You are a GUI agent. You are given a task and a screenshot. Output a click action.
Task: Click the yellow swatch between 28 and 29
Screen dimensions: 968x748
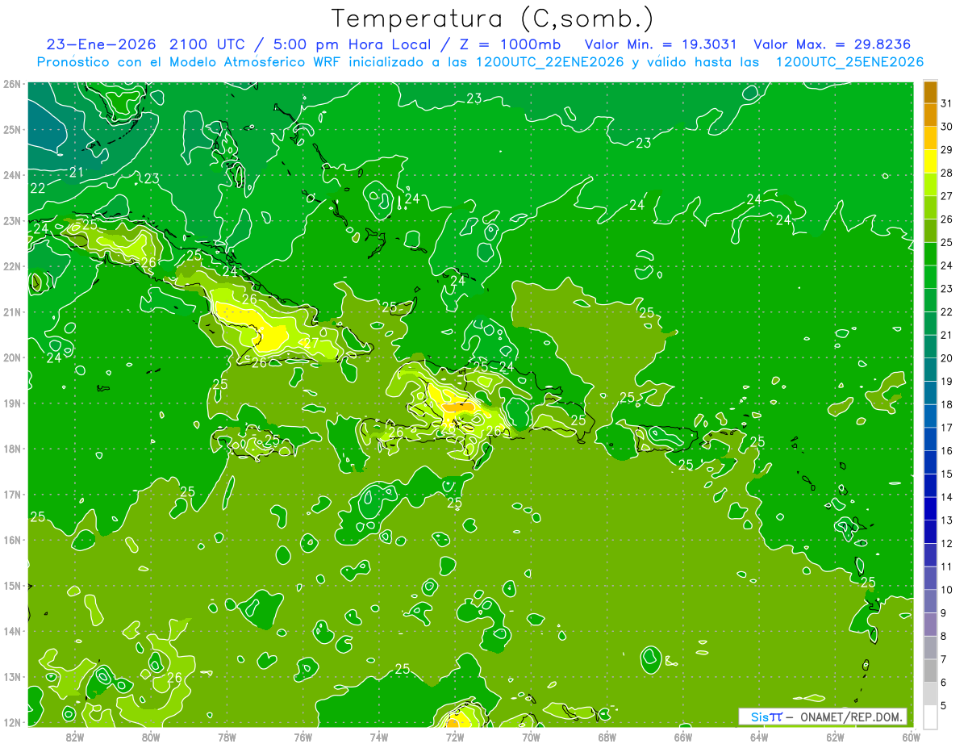[930, 161]
